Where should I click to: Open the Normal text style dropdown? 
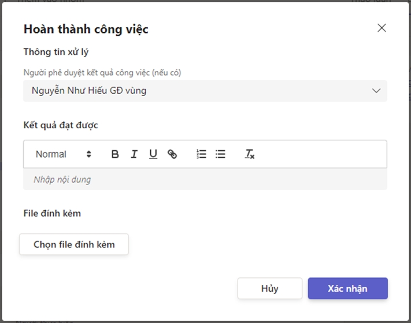(x=62, y=154)
